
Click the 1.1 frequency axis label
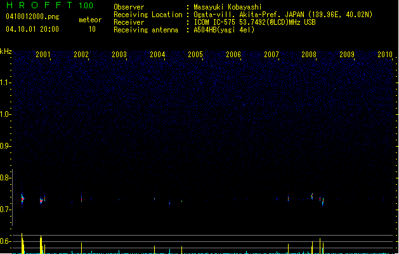[5, 83]
